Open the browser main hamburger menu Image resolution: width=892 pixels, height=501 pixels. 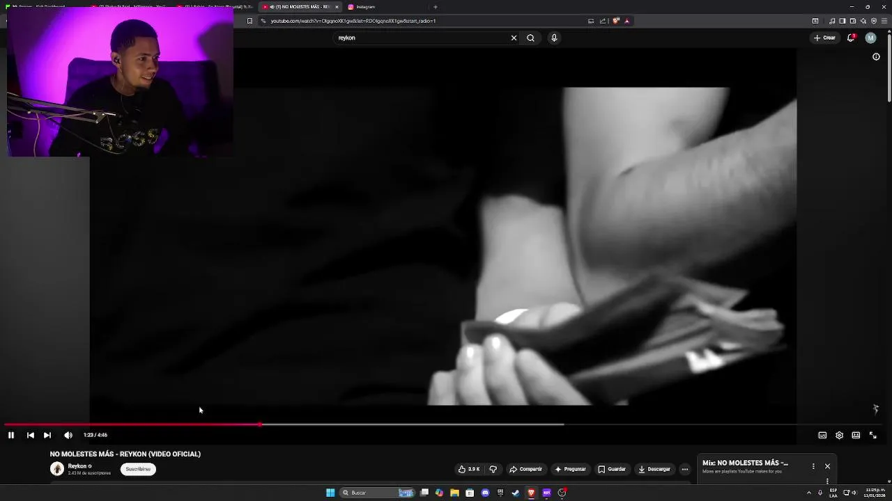tap(884, 21)
